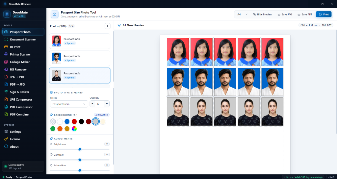Choose the orange background swatch
Image resolution: width=337 pixels, height=179 pixels.
(60, 129)
